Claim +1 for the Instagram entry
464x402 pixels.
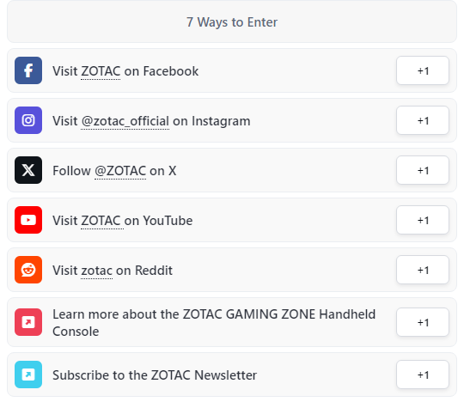[x=423, y=120]
